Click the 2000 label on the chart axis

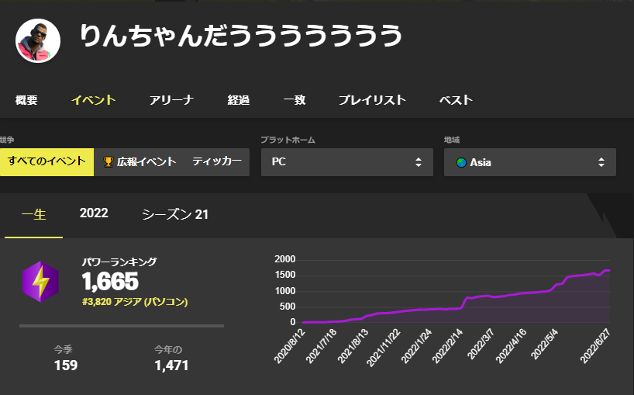pos(285,259)
